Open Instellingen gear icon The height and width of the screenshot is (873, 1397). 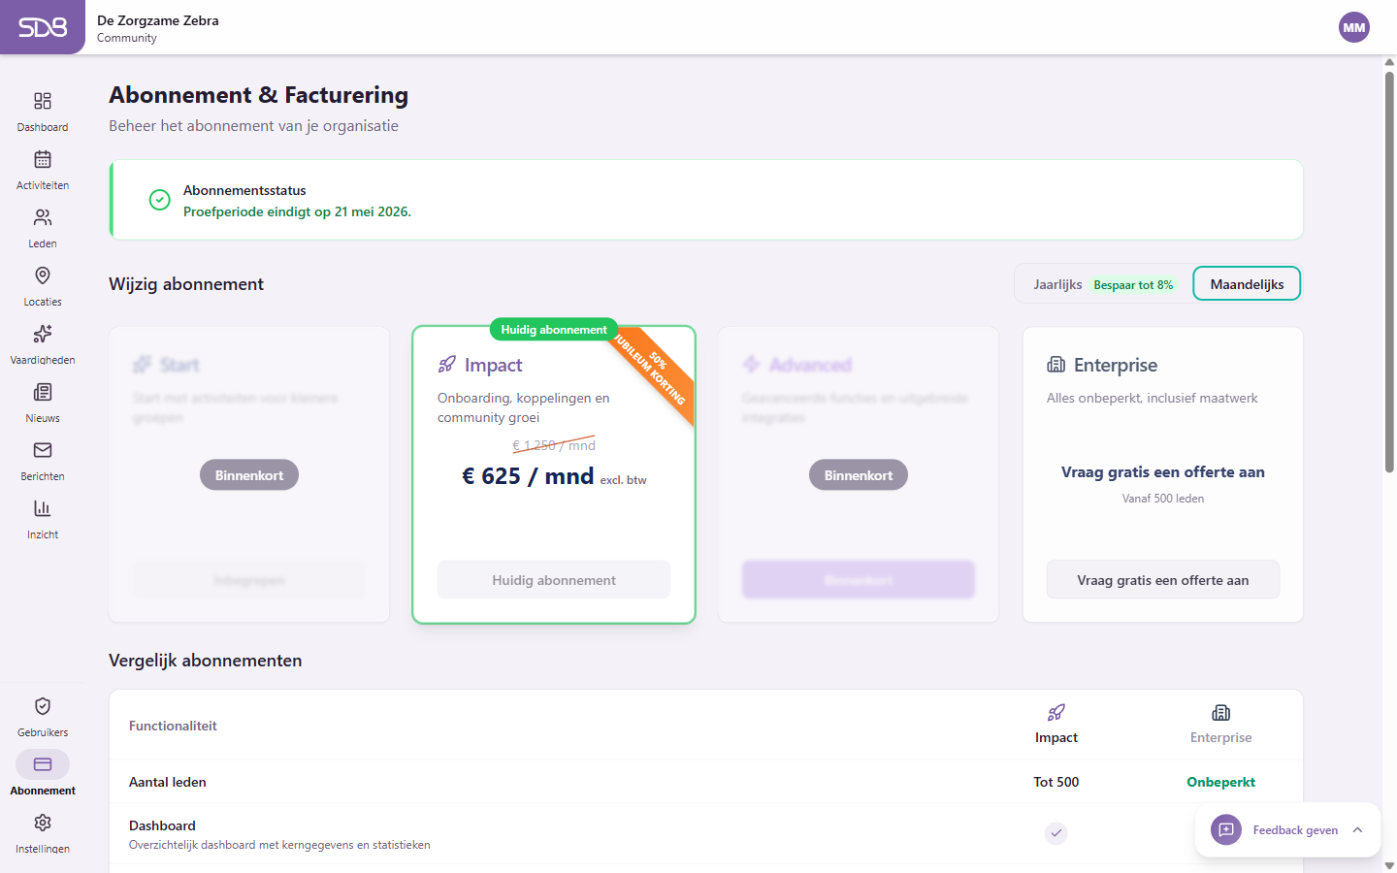[43, 824]
